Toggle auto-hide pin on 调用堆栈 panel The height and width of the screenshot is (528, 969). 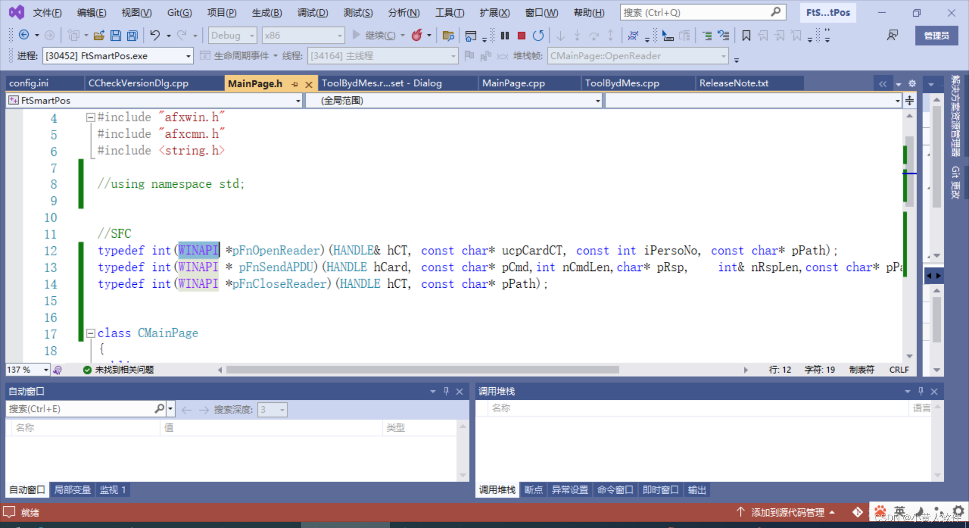pyautogui.click(x=920, y=391)
